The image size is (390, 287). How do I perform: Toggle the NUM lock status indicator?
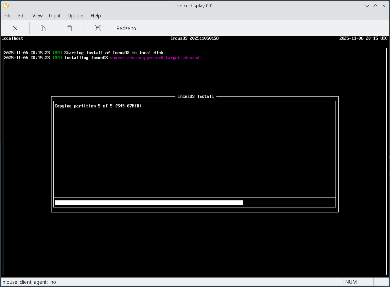(x=351, y=282)
